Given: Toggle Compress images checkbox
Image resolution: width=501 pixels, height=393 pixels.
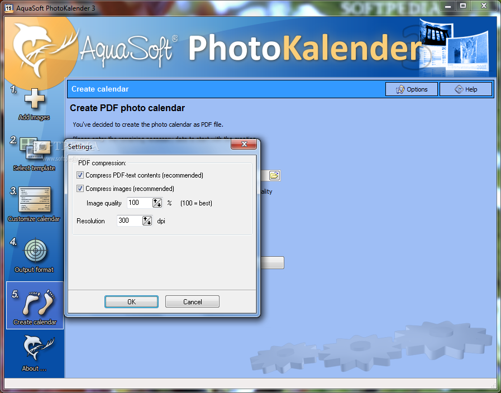Looking at the screenshot, I should click(x=80, y=188).
